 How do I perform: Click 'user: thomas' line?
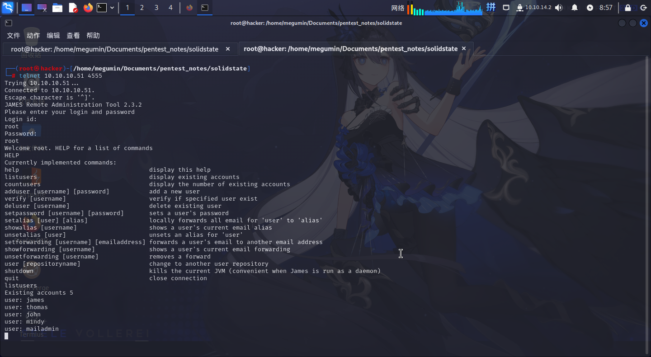tap(26, 307)
